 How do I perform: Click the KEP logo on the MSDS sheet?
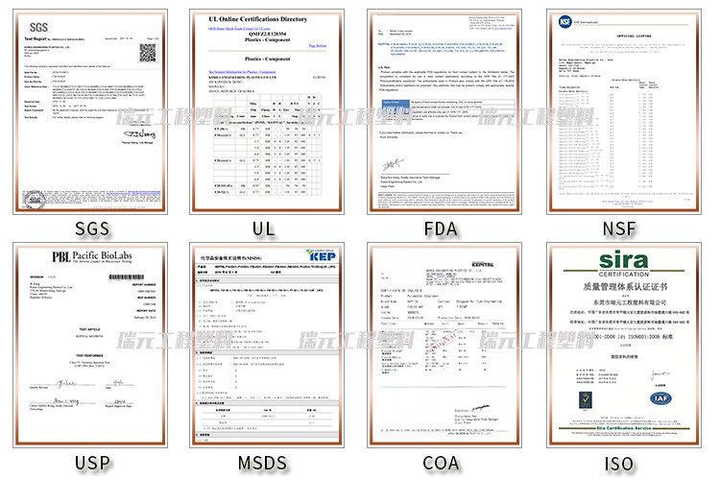pyautogui.click(x=326, y=257)
